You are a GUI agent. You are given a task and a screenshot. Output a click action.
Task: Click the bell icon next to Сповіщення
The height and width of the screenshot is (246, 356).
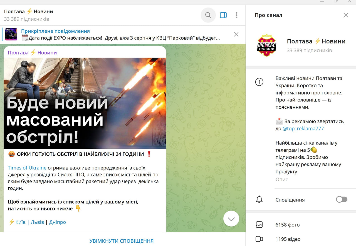259,200
